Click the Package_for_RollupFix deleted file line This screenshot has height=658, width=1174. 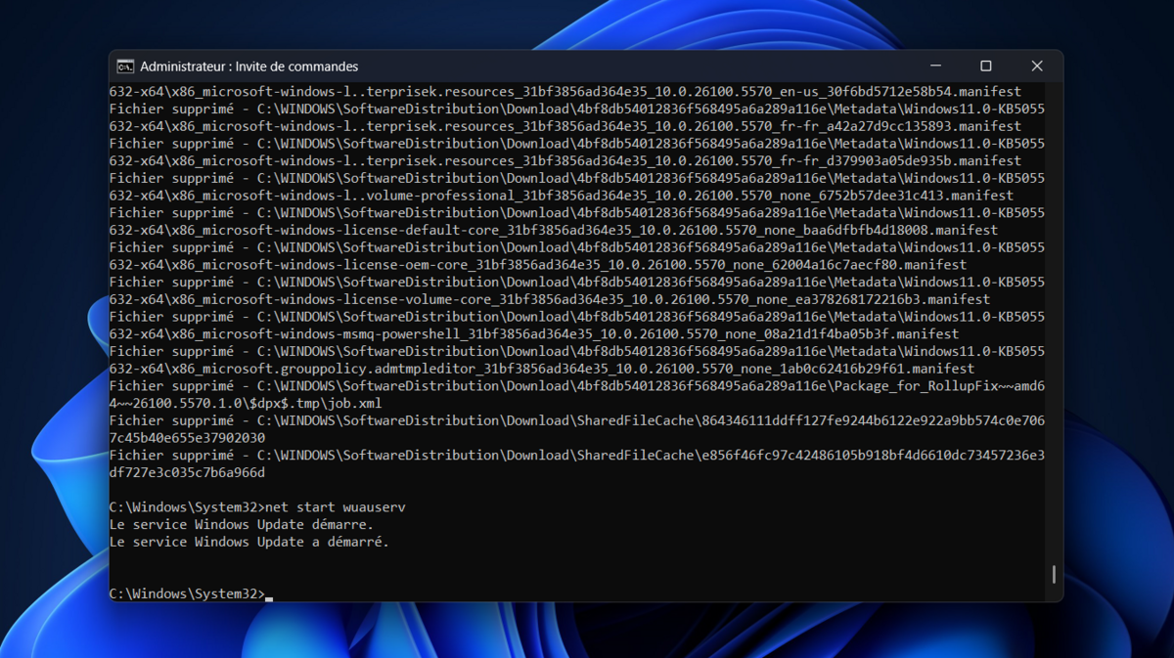(577, 386)
